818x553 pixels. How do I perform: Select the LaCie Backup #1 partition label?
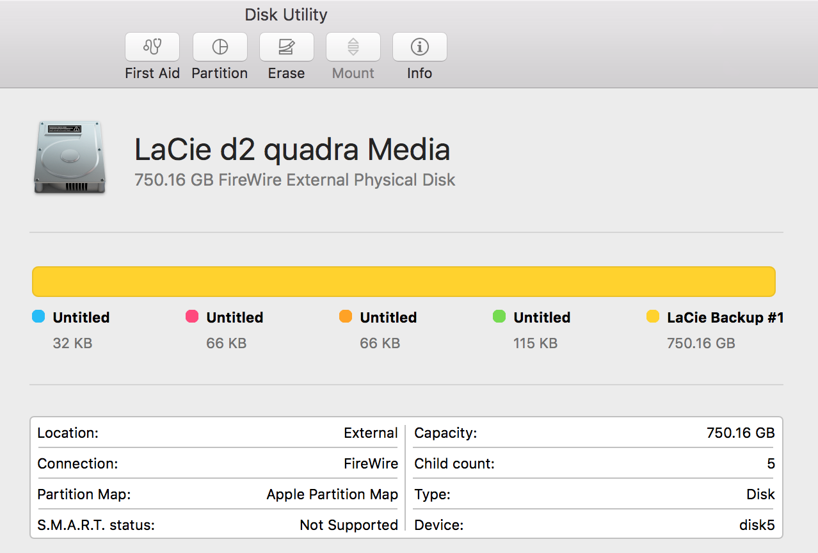click(x=725, y=317)
